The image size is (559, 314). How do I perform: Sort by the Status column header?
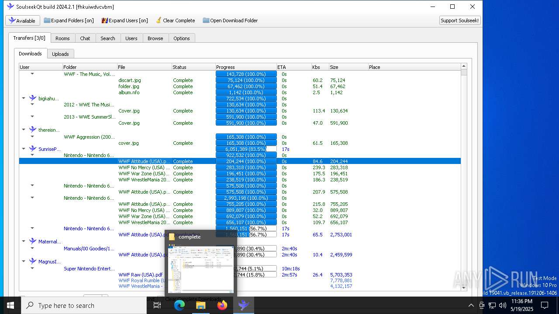pos(193,67)
